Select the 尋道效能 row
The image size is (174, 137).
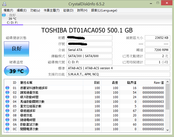pos(85,115)
